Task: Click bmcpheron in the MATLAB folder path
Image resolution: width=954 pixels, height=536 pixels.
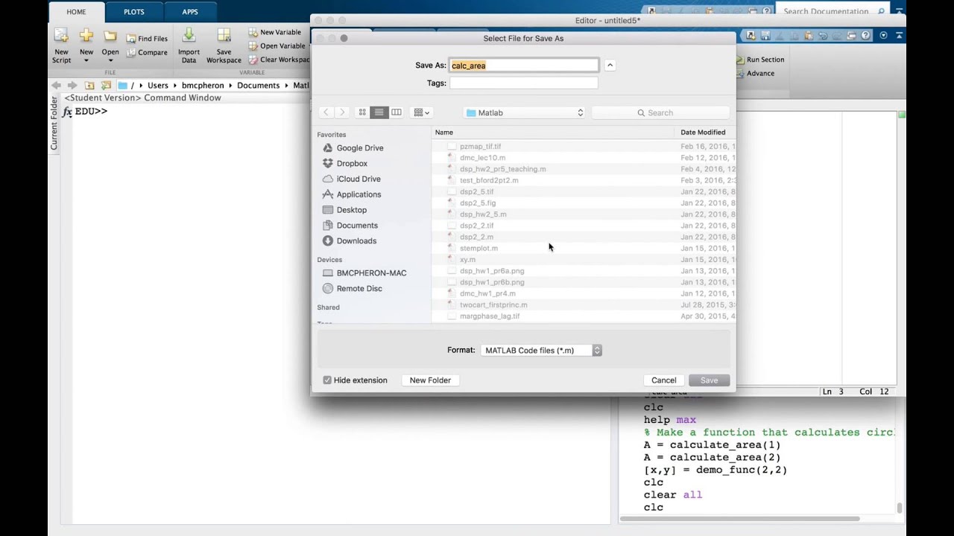Action: pos(203,86)
